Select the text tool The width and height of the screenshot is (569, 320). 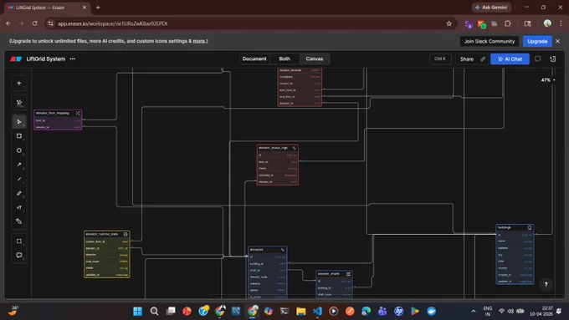tap(19, 207)
